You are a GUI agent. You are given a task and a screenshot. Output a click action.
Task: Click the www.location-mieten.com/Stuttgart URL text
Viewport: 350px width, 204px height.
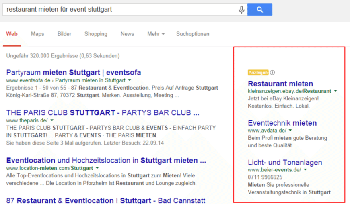click(x=49, y=168)
